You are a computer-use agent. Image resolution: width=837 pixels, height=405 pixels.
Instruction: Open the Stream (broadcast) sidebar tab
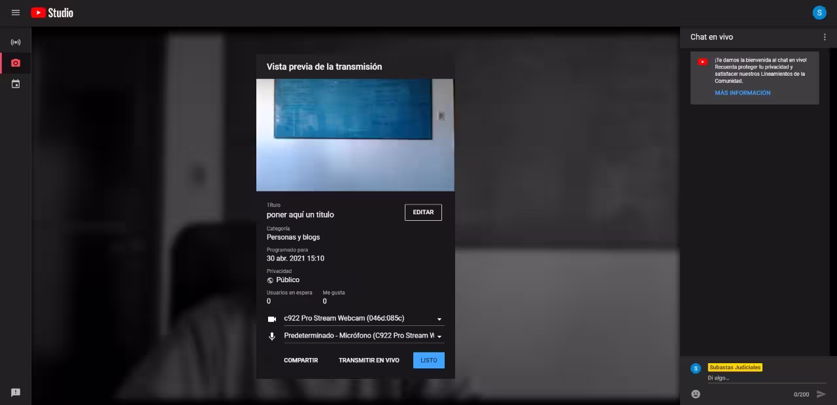point(16,42)
